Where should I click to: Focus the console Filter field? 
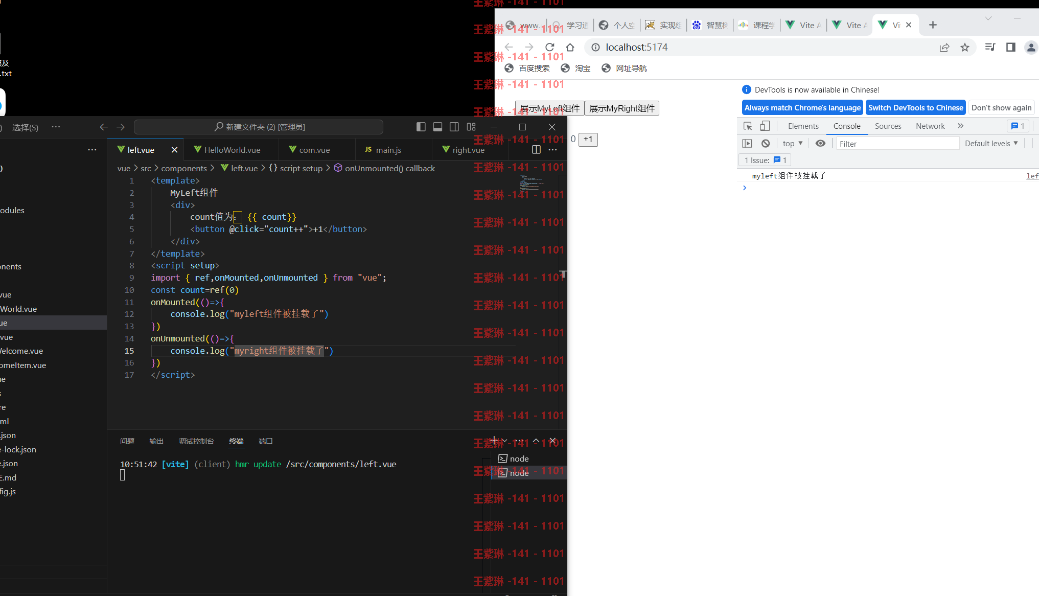coord(898,144)
